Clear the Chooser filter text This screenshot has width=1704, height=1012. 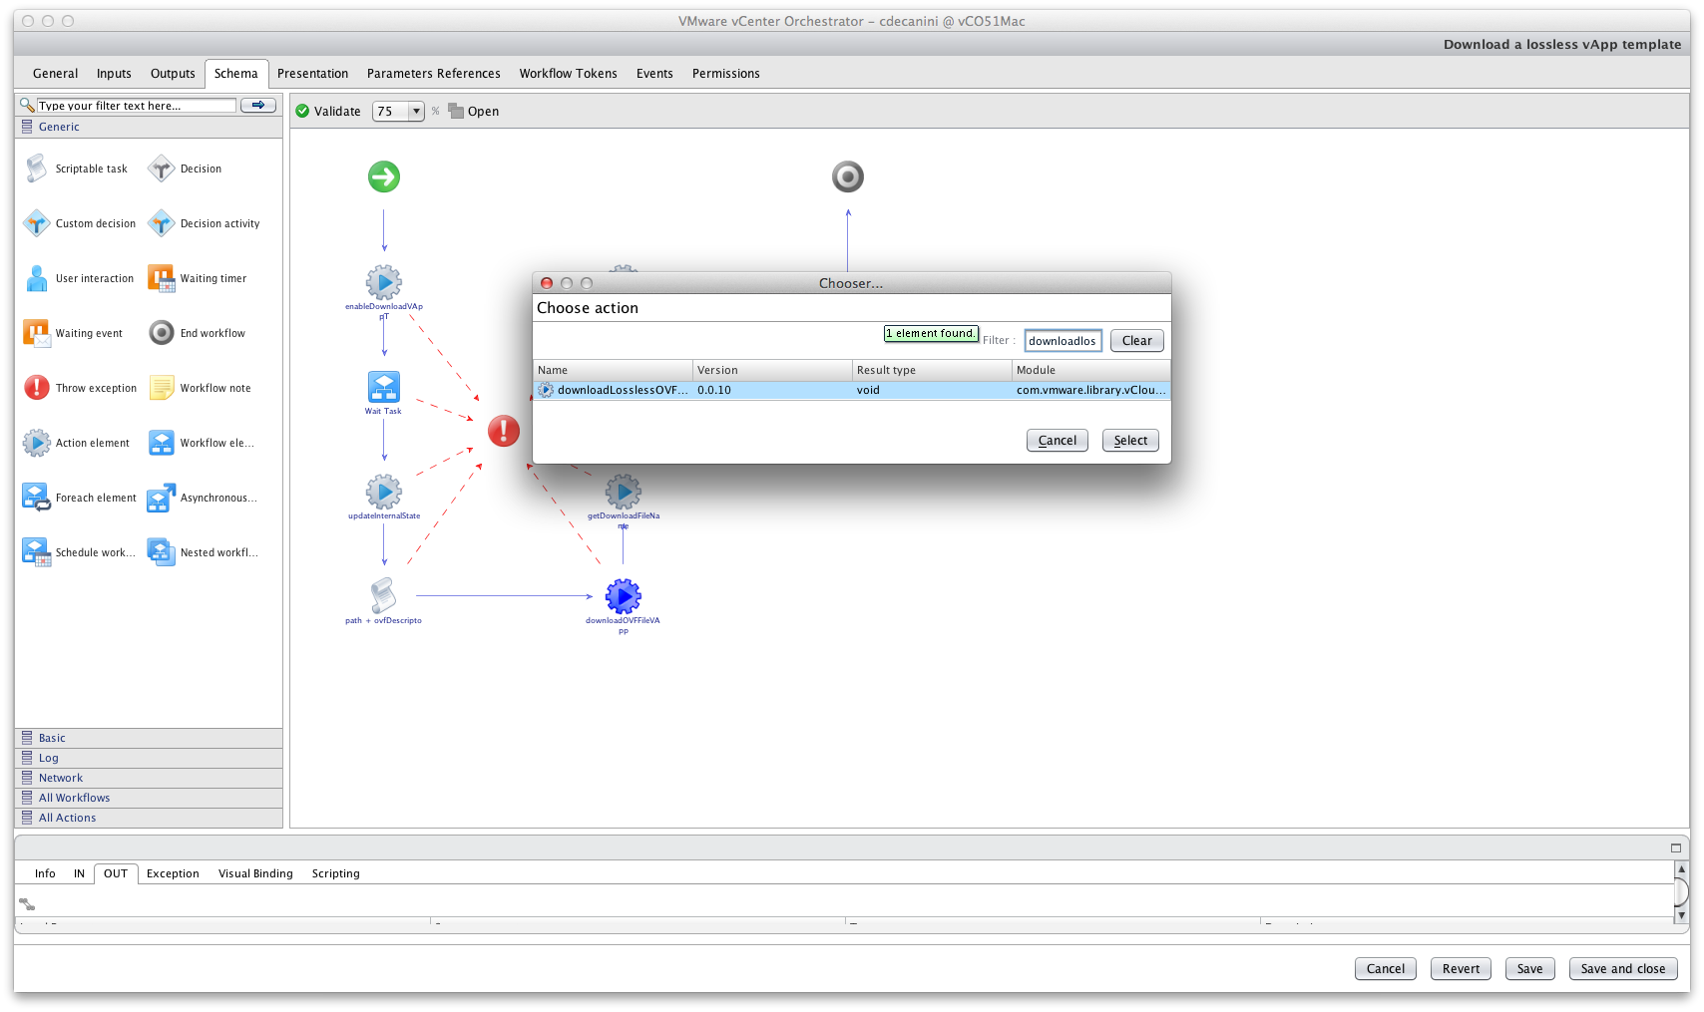click(1136, 341)
